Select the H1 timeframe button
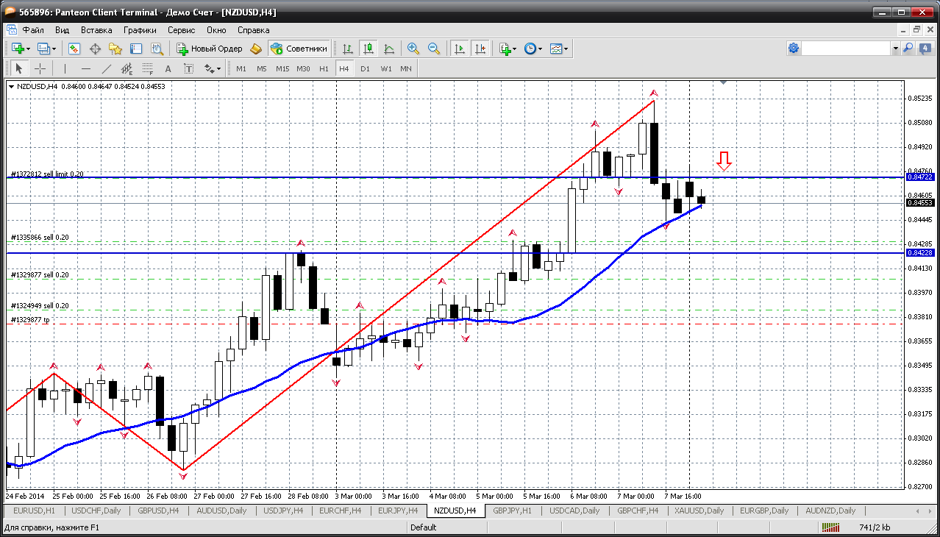This screenshot has height=537, width=940. tap(324, 68)
